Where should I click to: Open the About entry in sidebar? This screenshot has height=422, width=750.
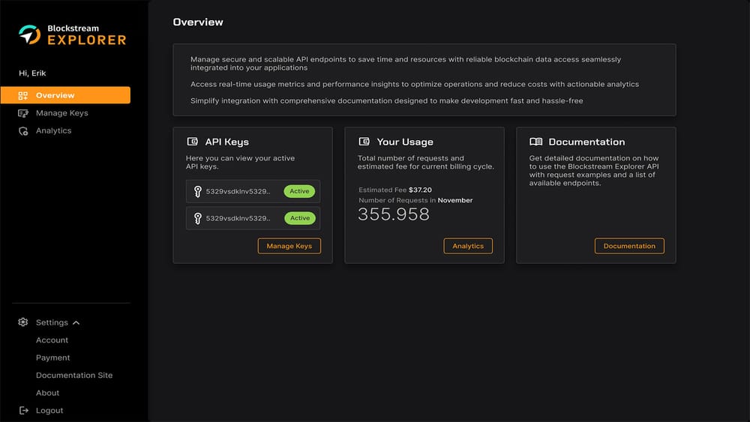coord(47,394)
